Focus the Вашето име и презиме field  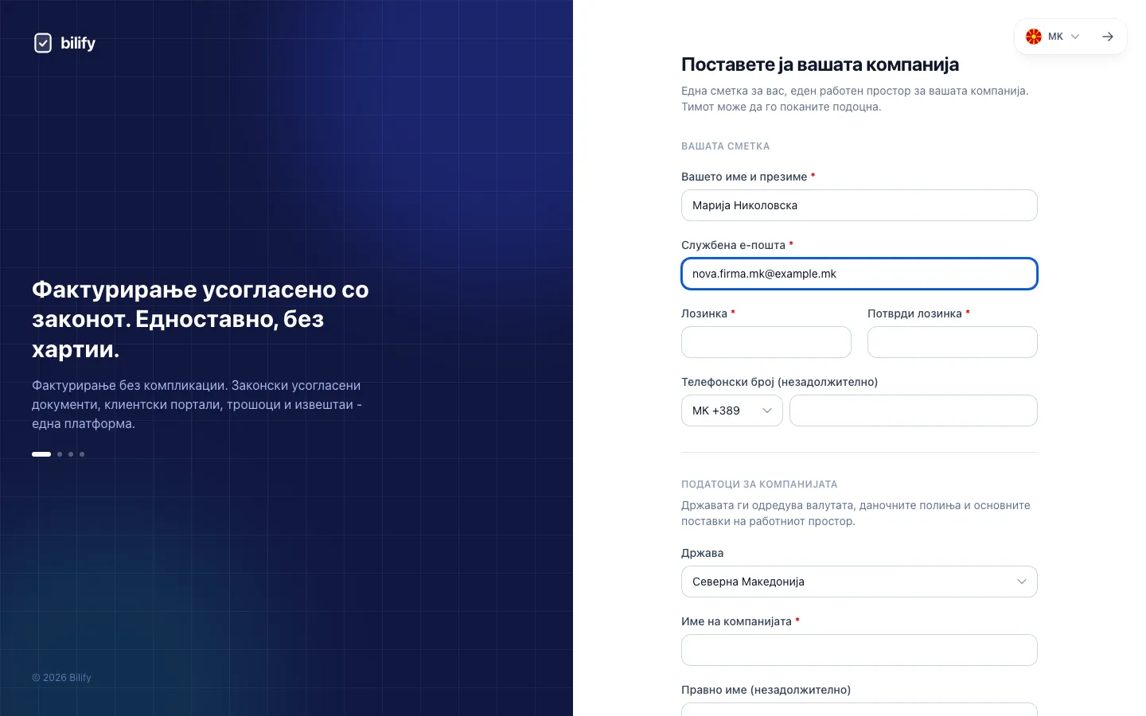pos(859,205)
